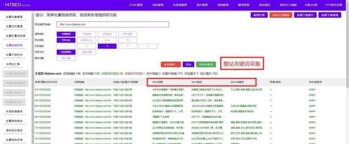Set crawl depth to 2
The height and width of the screenshot is (144, 349).
coord(87,46)
